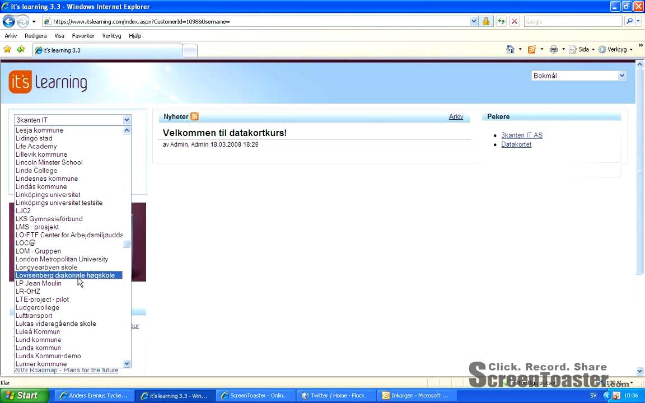Screen dimensions: 645x403
Task: Open the Verktyg gear toolbar menu
Action: click(x=615, y=49)
